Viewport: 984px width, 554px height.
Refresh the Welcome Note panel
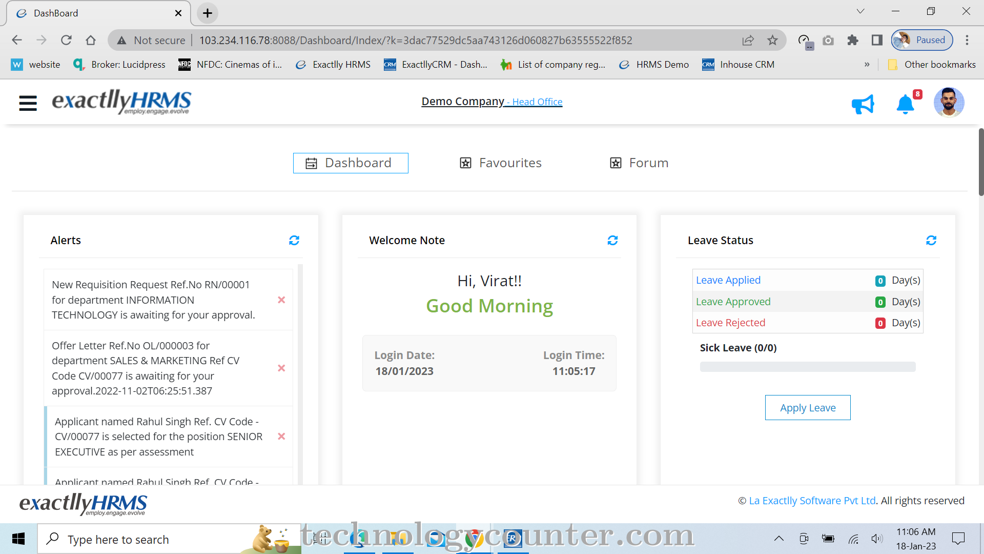click(x=612, y=240)
